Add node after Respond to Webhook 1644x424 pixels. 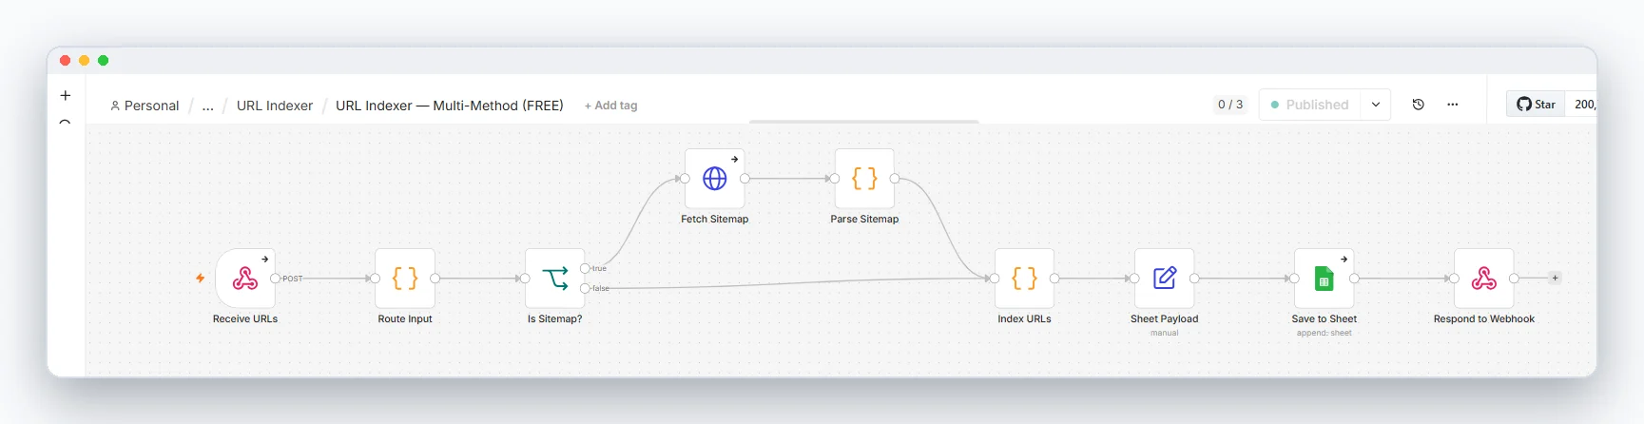[x=1555, y=279]
